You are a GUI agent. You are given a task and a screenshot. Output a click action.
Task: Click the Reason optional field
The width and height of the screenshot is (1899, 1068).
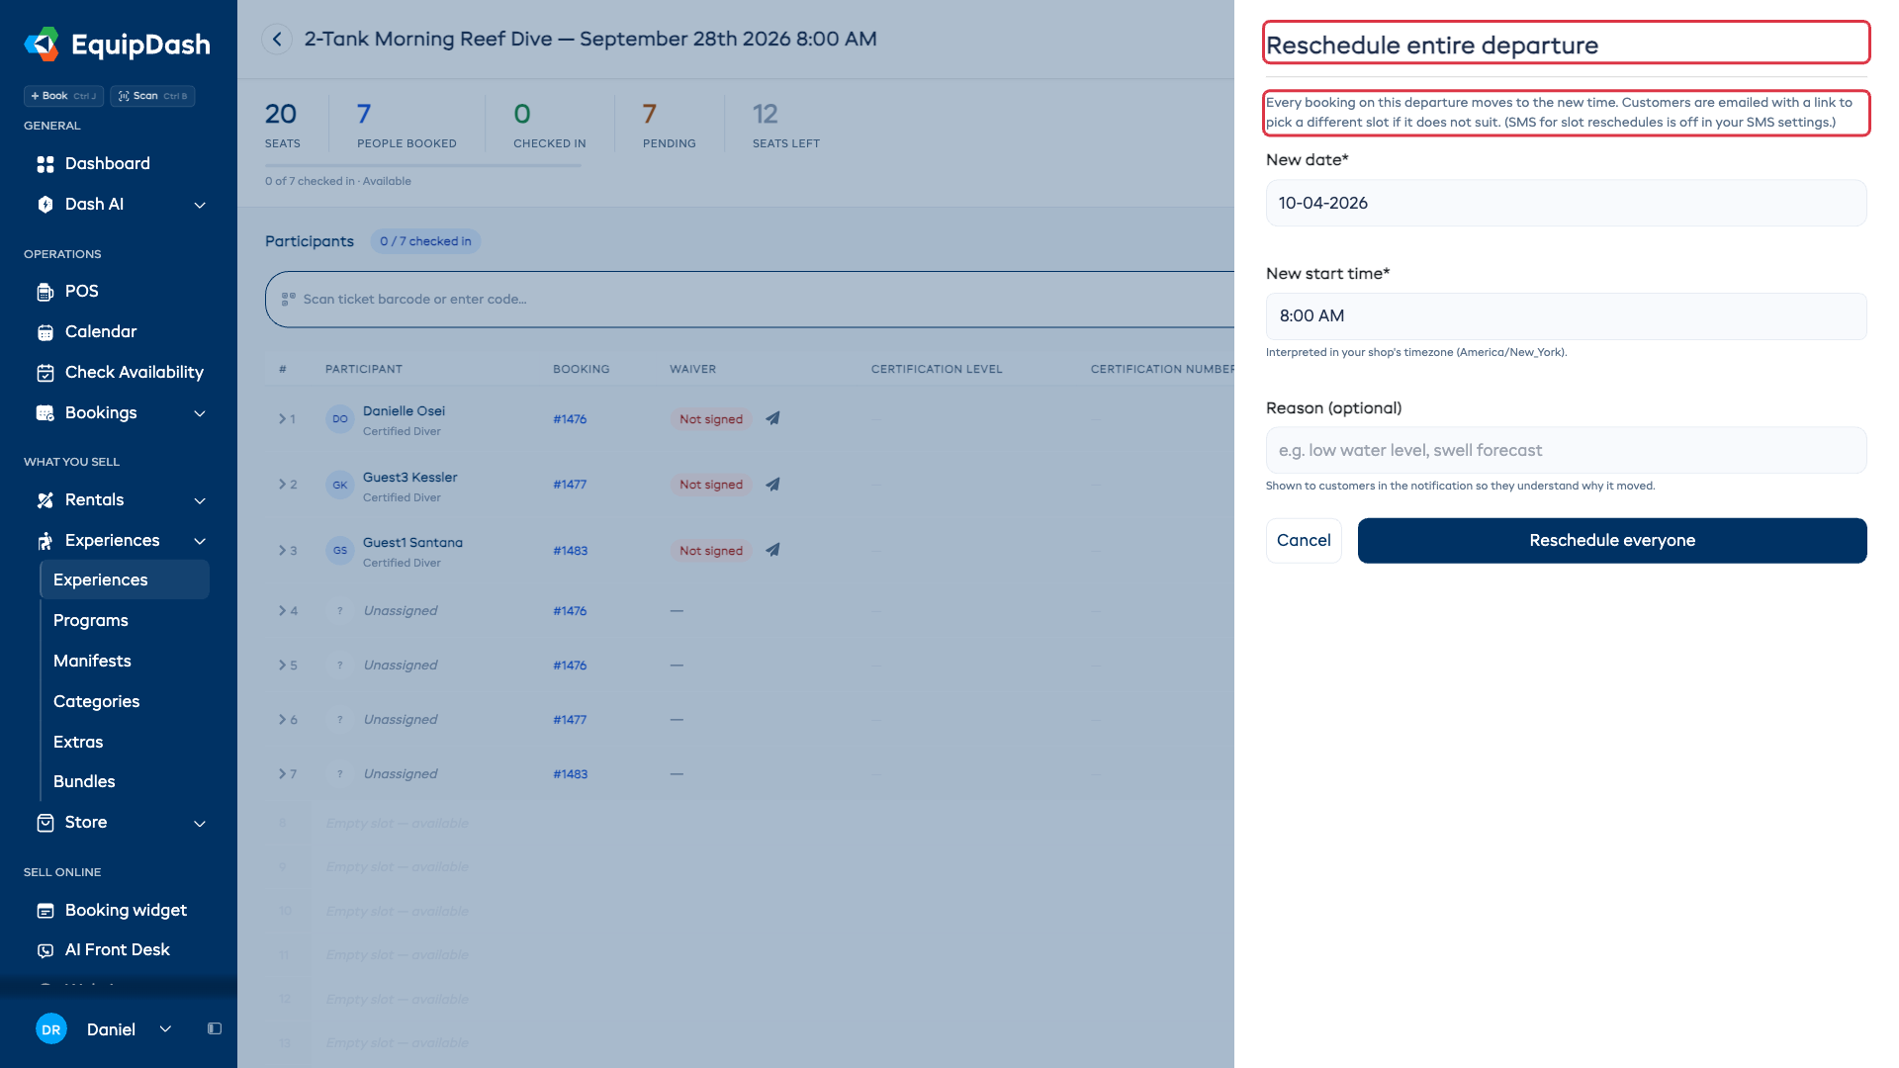click(x=1567, y=451)
